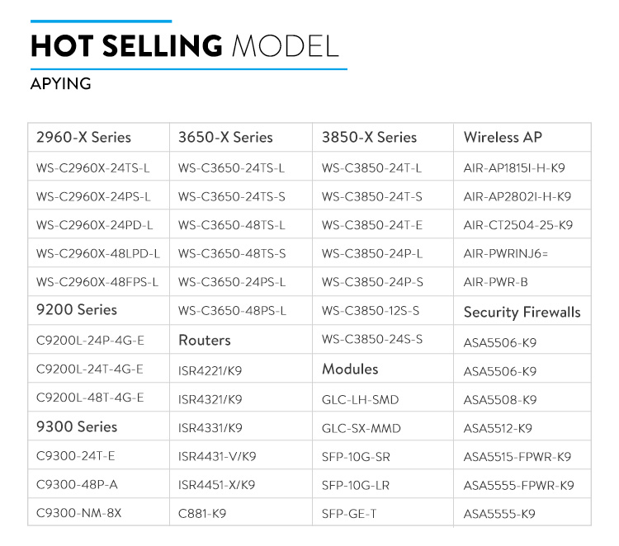Select the Security Firewalls section heading
Screen dimensions: 619x546
(x=522, y=312)
